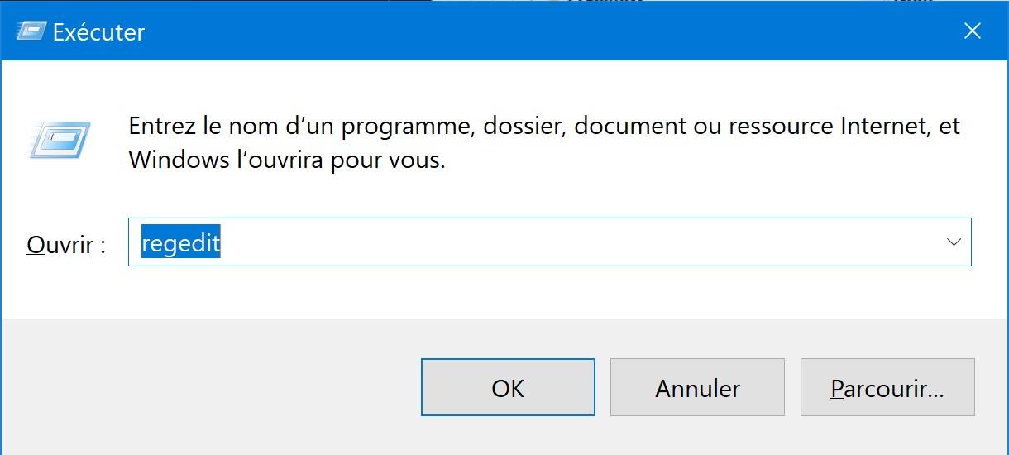Close the Exécuter dialog with the X
This screenshot has height=455, width=1009.
pos(973,31)
